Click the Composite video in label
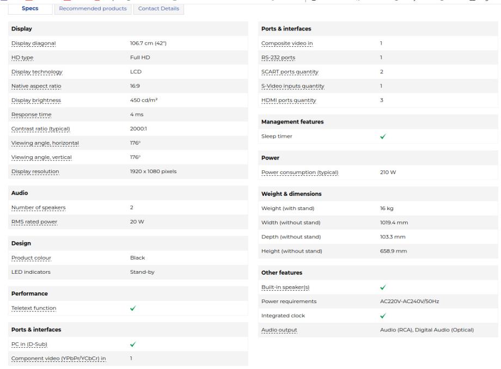Viewport: 501px width, 369px height. 287,44
